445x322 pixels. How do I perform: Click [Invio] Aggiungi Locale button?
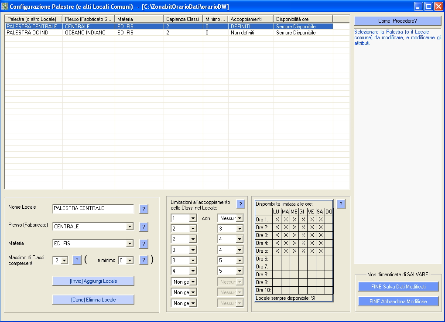pos(93,281)
